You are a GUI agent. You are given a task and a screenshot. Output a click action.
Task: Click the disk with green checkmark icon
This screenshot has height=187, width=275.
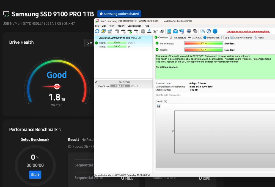(130, 31)
